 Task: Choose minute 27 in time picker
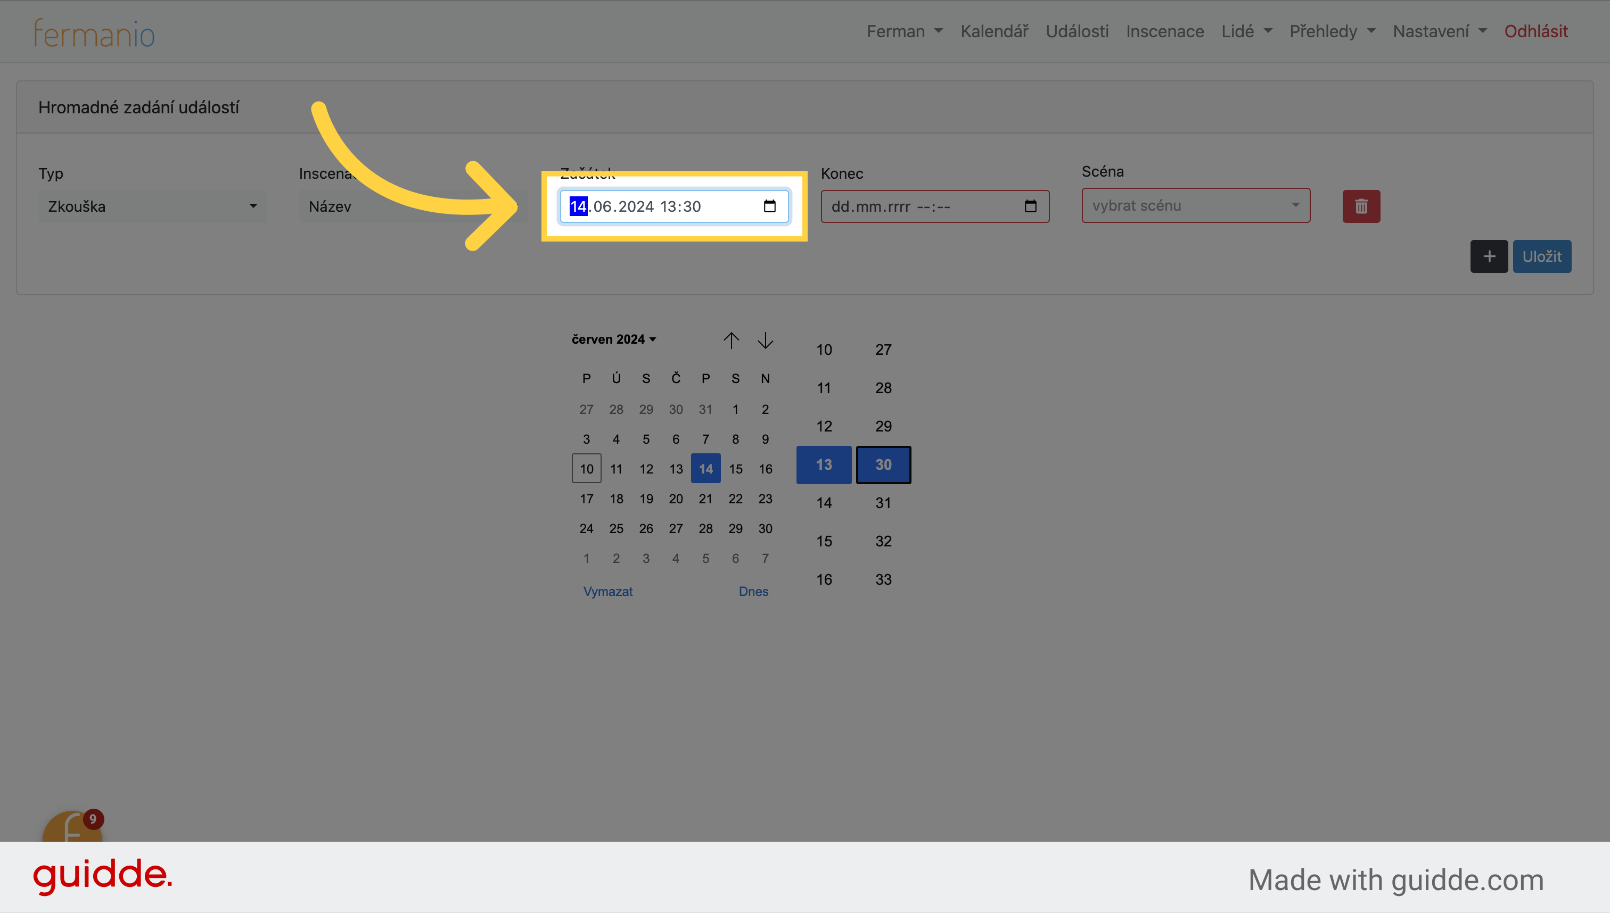click(883, 350)
